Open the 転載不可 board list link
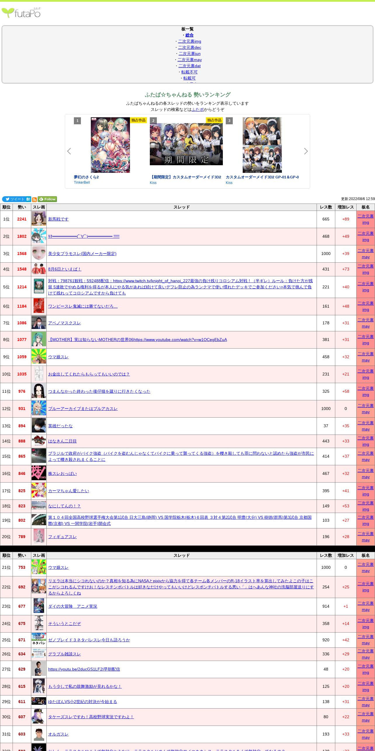Image resolution: width=375 pixels, height=751 pixels. pos(189,72)
